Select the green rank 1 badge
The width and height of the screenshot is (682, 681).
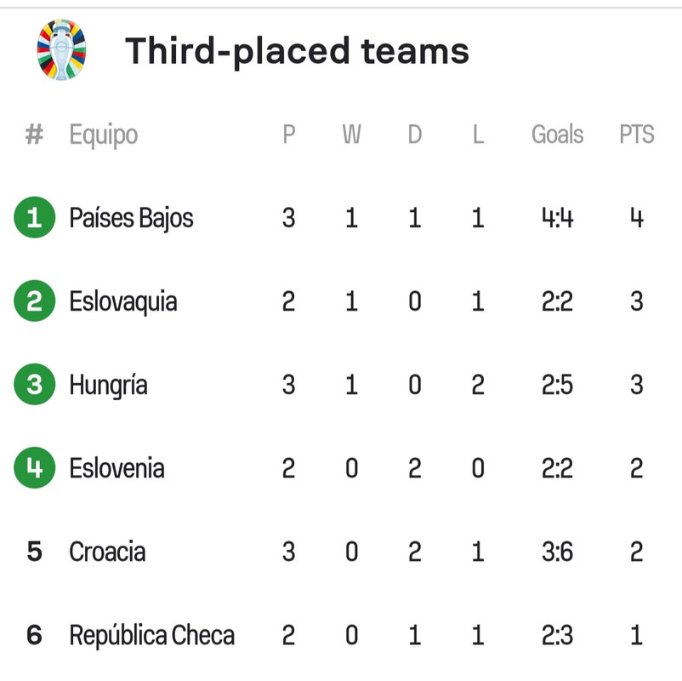(x=34, y=217)
